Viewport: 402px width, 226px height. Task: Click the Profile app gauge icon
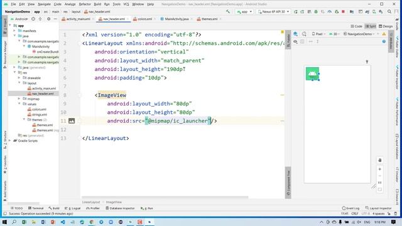329,11
